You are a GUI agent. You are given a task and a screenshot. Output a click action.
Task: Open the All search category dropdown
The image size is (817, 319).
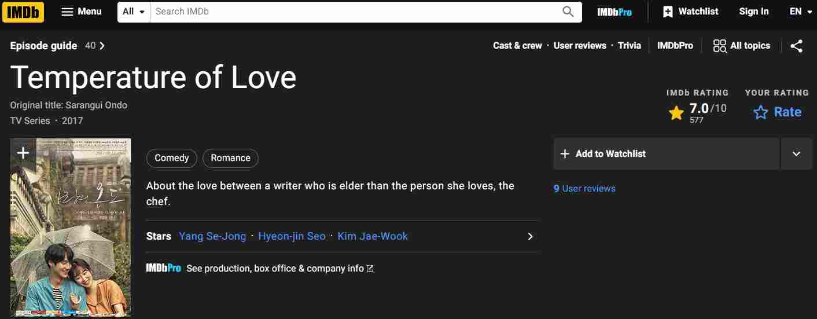134,12
